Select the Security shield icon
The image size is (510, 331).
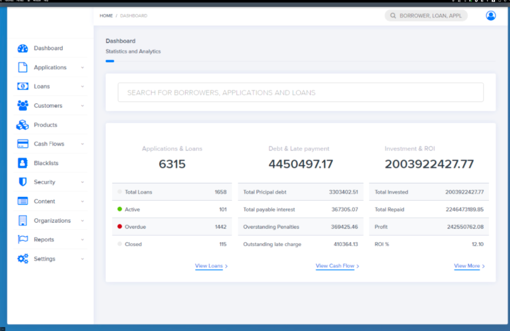(22, 182)
